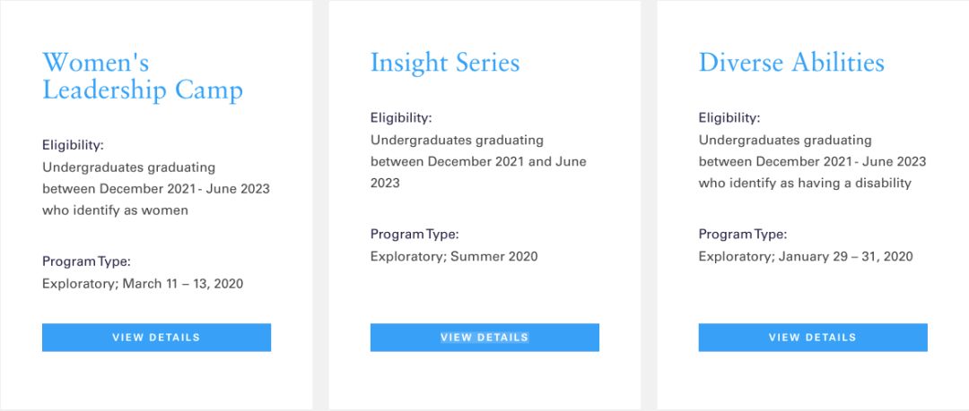
Task: Click the Eligibility label under Diverse Abilities
Action: 729,117
